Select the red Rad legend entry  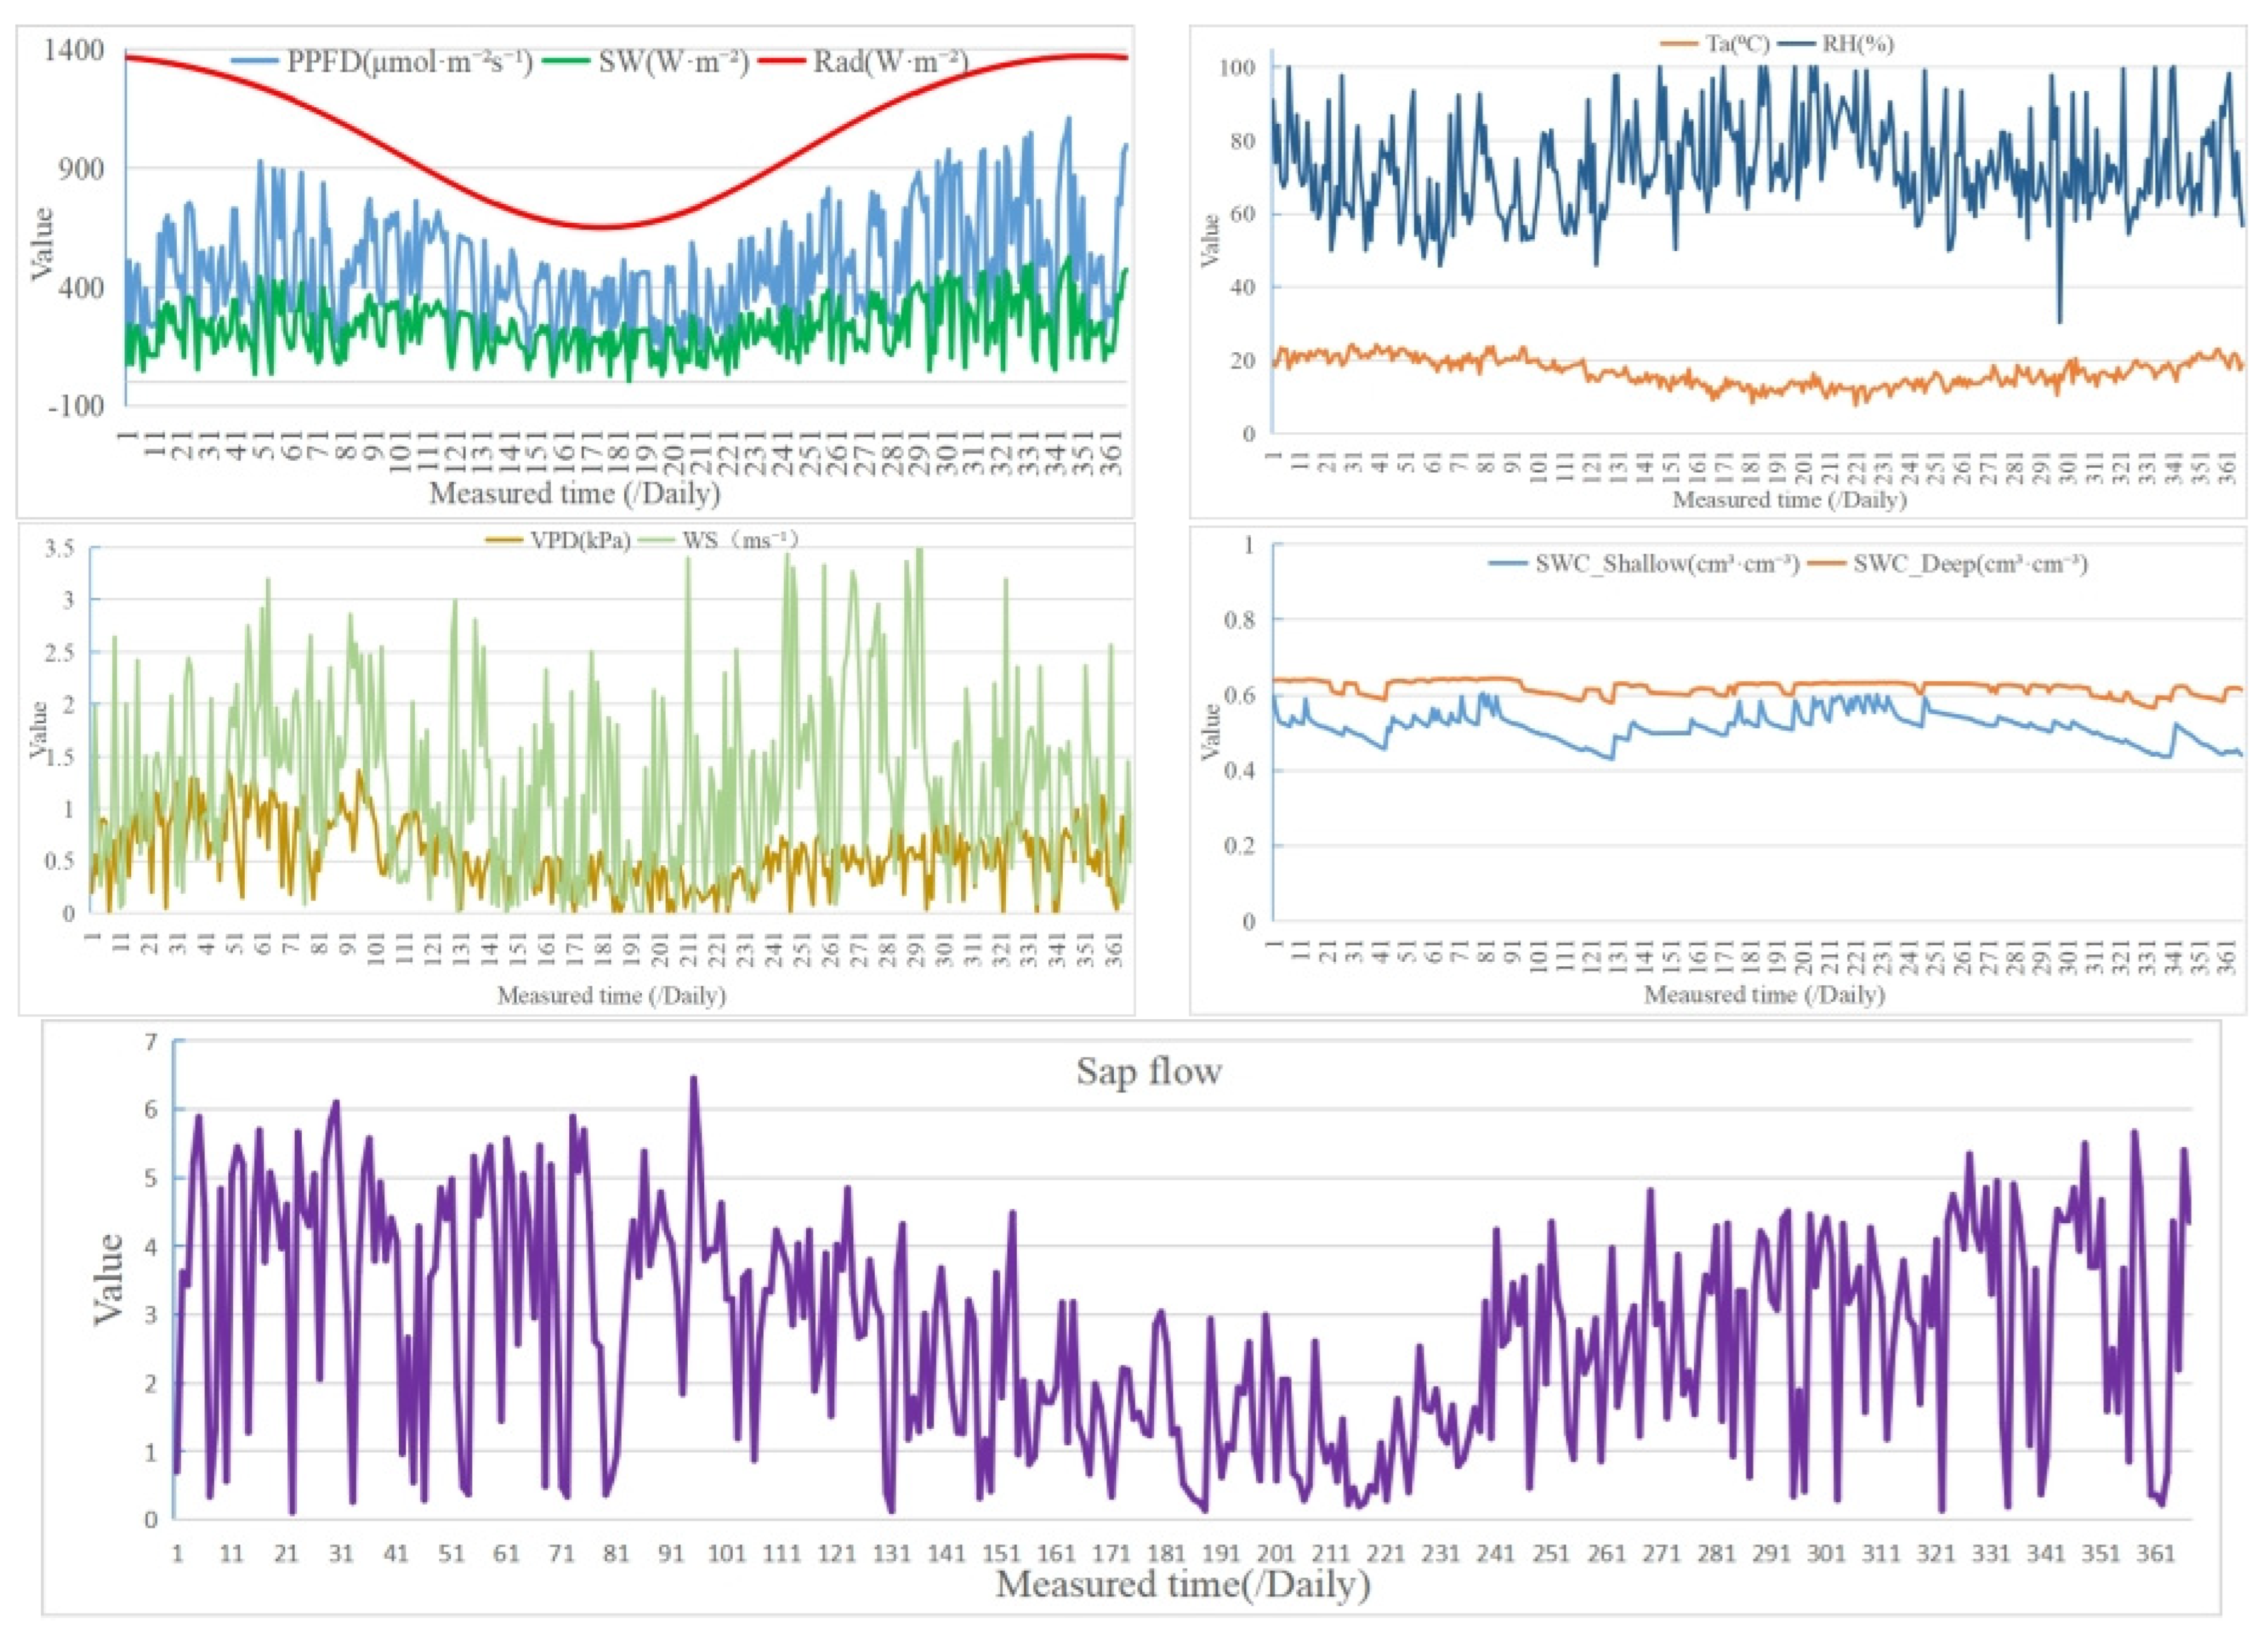click(890, 62)
